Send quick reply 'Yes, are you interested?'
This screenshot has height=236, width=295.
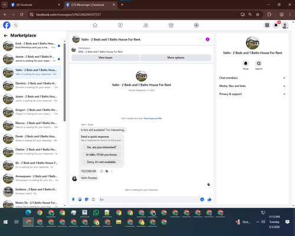point(101,147)
